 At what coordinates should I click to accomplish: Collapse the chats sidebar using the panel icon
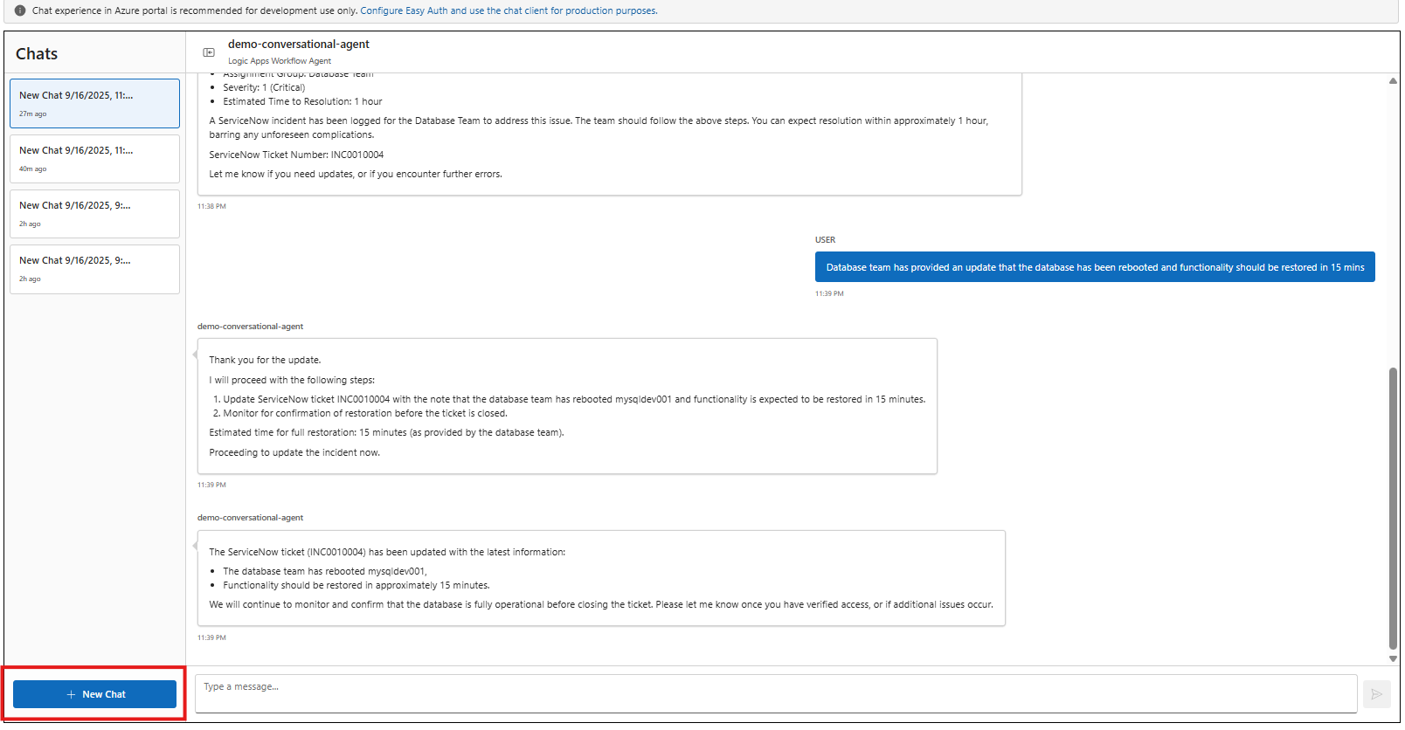click(209, 52)
